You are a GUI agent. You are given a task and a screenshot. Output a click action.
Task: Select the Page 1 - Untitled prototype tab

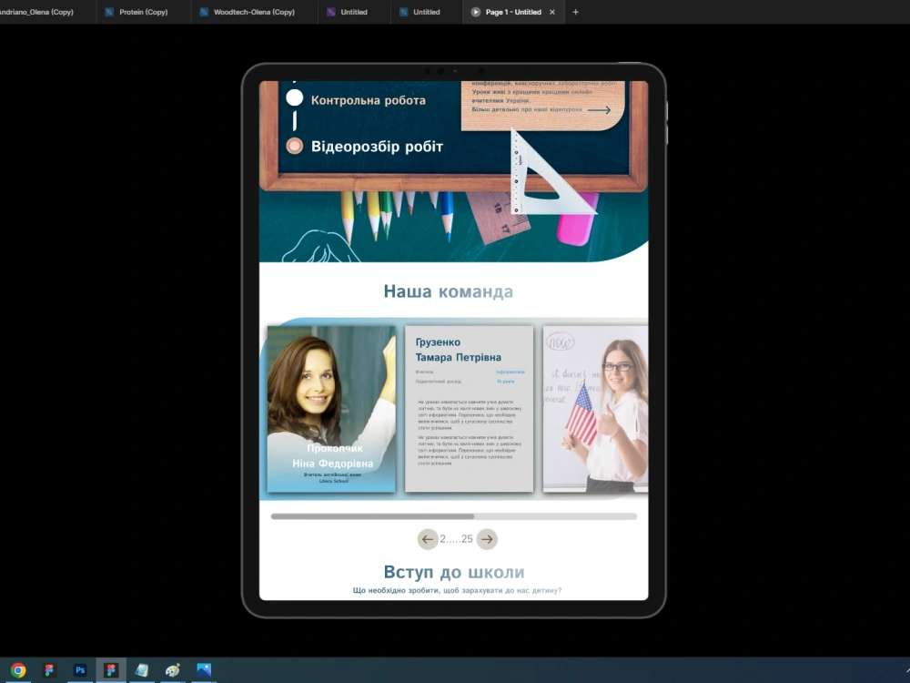513,12
